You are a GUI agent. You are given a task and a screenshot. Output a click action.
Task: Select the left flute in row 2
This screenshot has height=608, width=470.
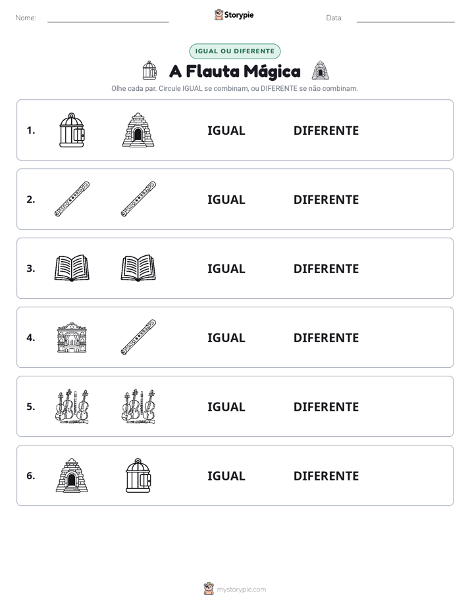coord(72,199)
